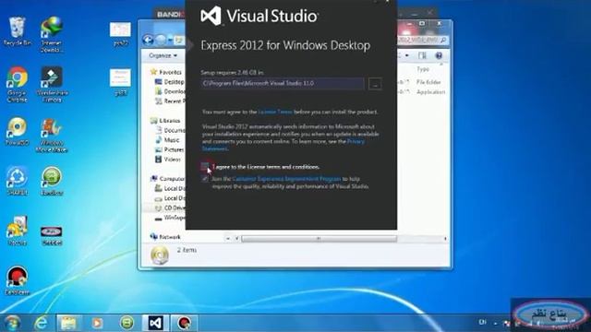
Task: Open the License Terms link
Action: click(275, 112)
